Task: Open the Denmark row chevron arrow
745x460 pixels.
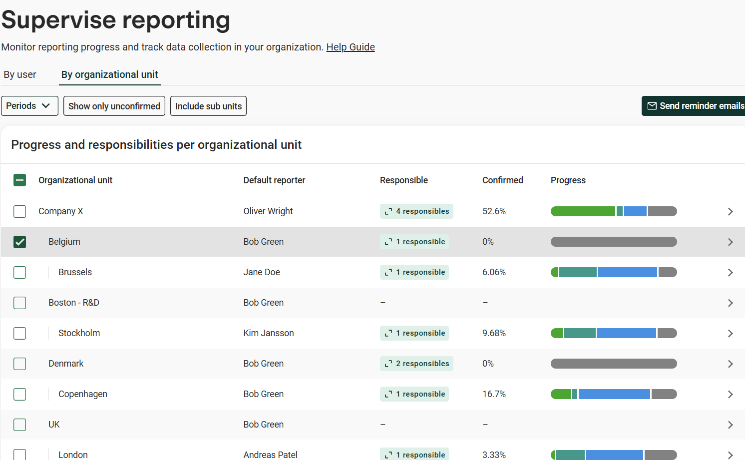Action: 730,364
